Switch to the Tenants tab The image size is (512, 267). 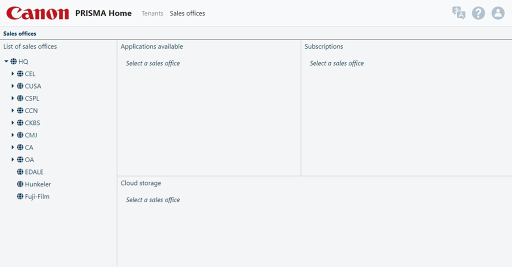[x=152, y=13]
